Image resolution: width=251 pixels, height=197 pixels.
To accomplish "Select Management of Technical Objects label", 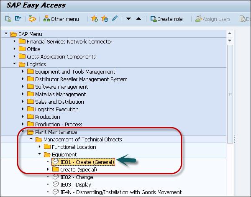I will 82,140.
